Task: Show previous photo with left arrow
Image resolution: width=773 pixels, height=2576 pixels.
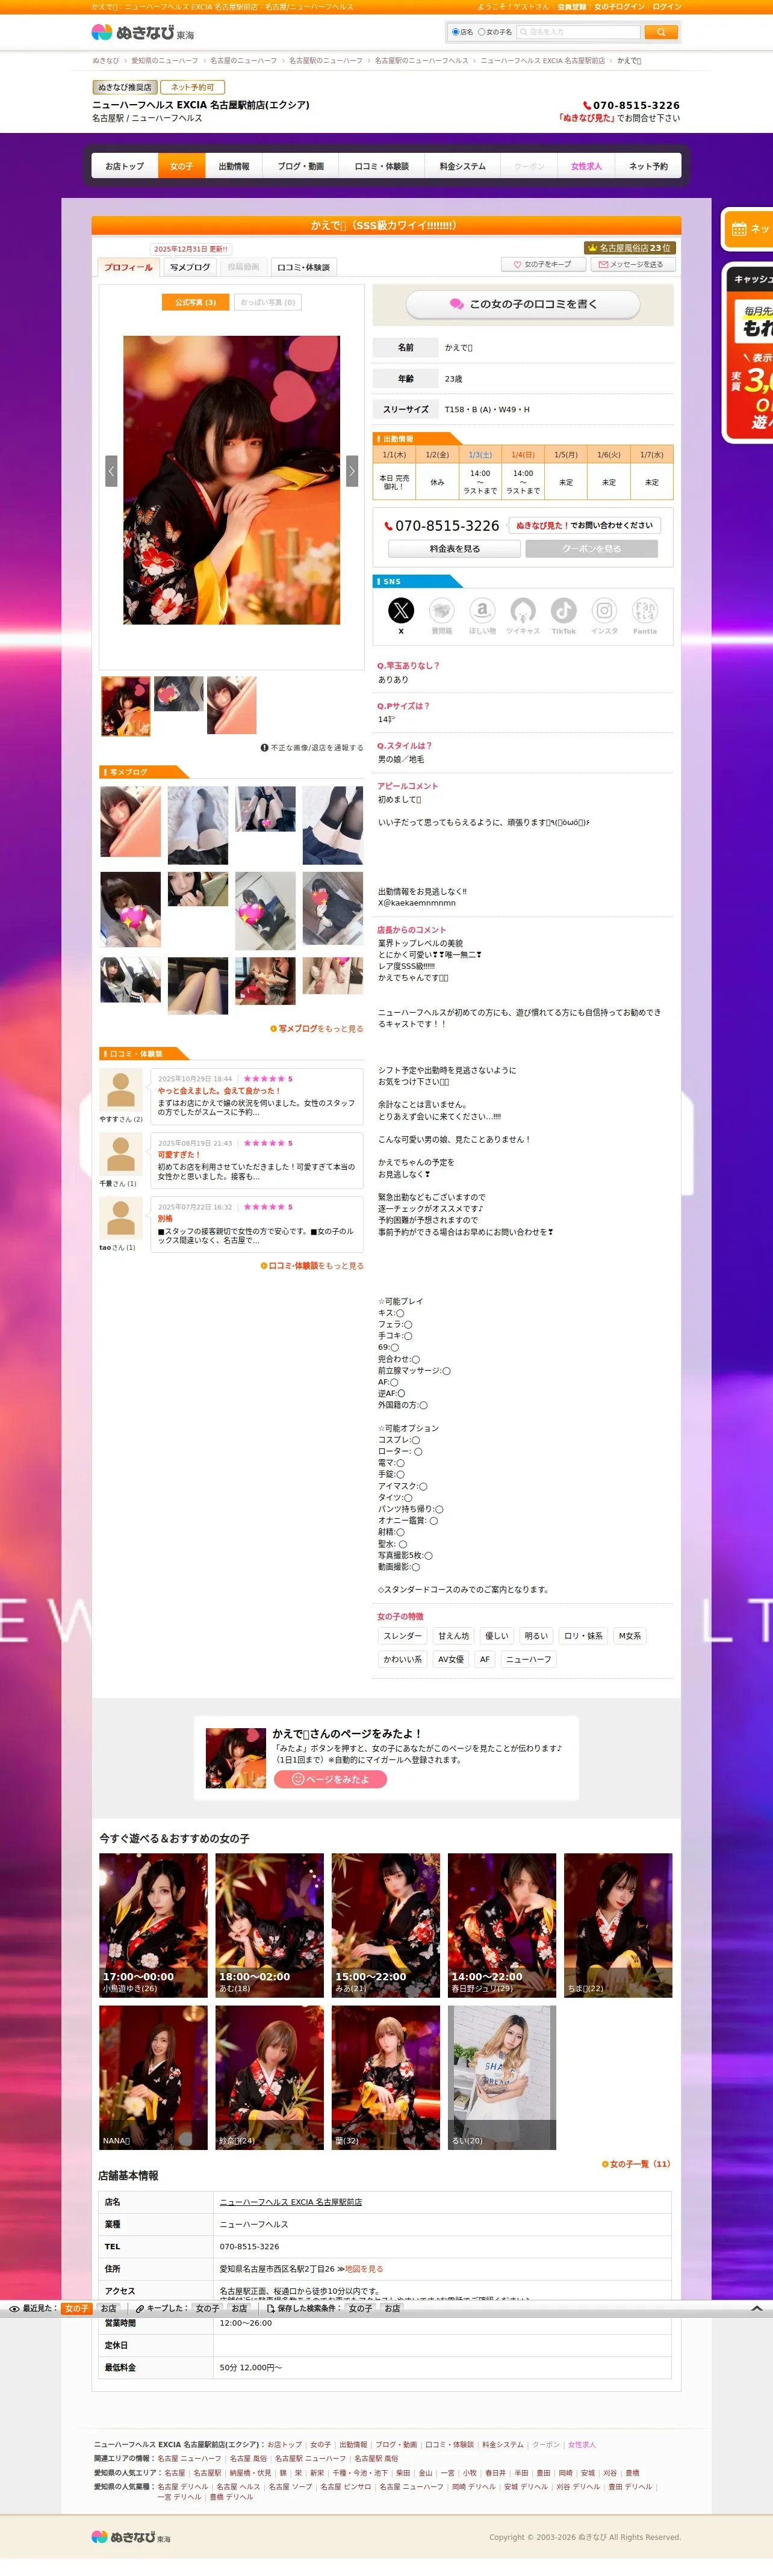Action: pyautogui.click(x=111, y=470)
